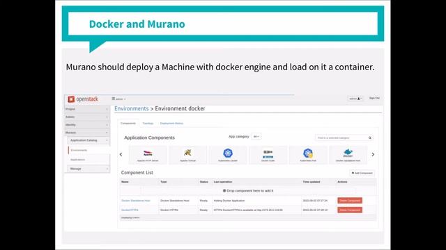Collapse the Application Catalog group
The image size is (446, 250).
coord(89,140)
